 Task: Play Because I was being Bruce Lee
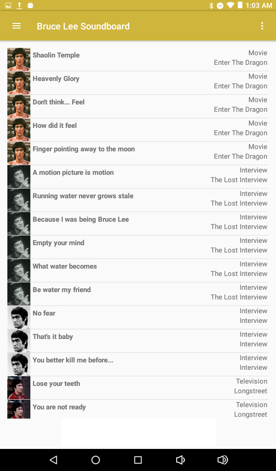(138, 224)
